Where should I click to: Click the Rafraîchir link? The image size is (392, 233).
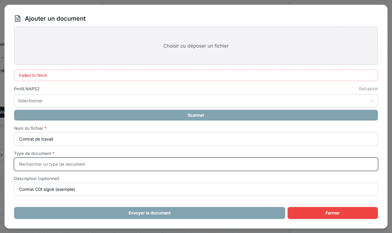368,89
